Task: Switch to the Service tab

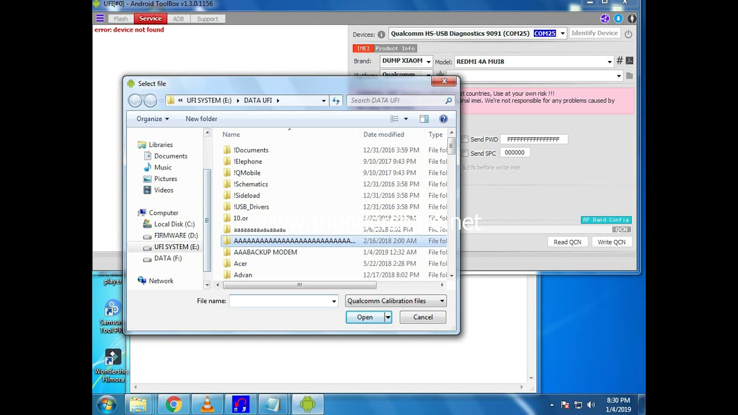Action: point(150,18)
